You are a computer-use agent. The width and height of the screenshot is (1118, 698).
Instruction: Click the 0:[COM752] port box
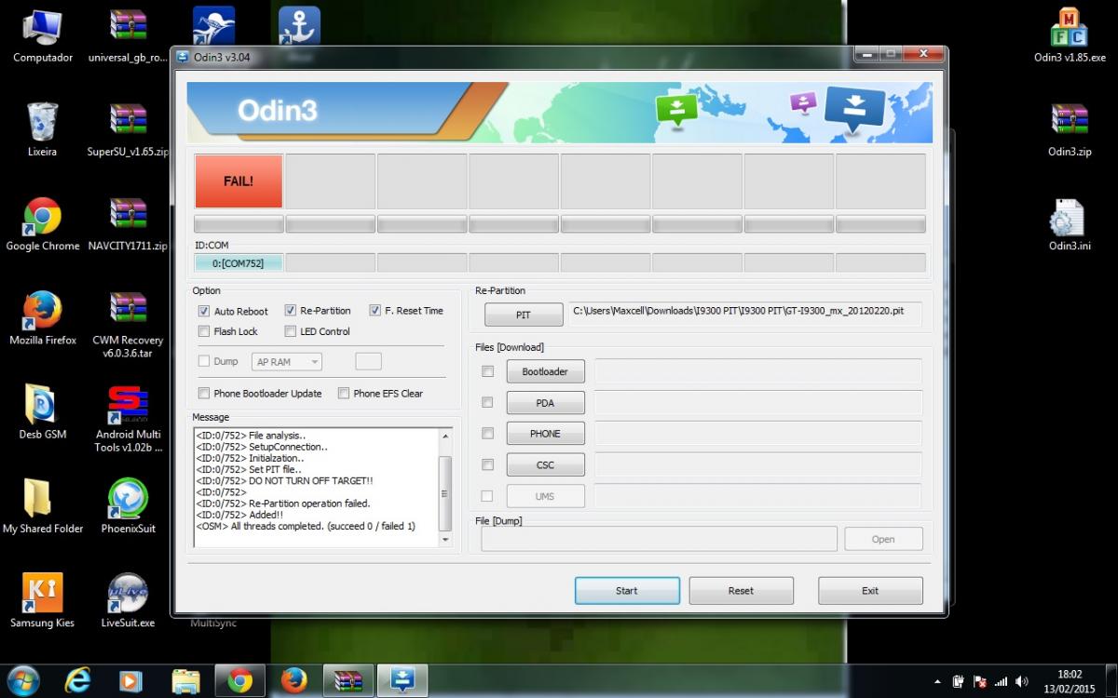tap(239, 263)
